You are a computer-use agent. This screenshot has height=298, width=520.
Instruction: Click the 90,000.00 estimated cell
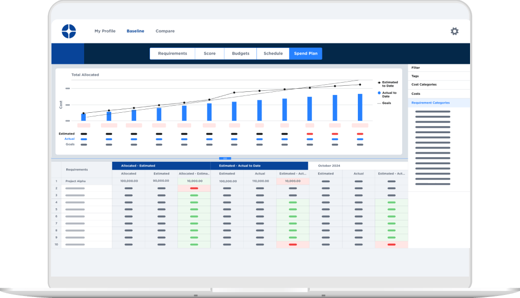[x=161, y=181]
